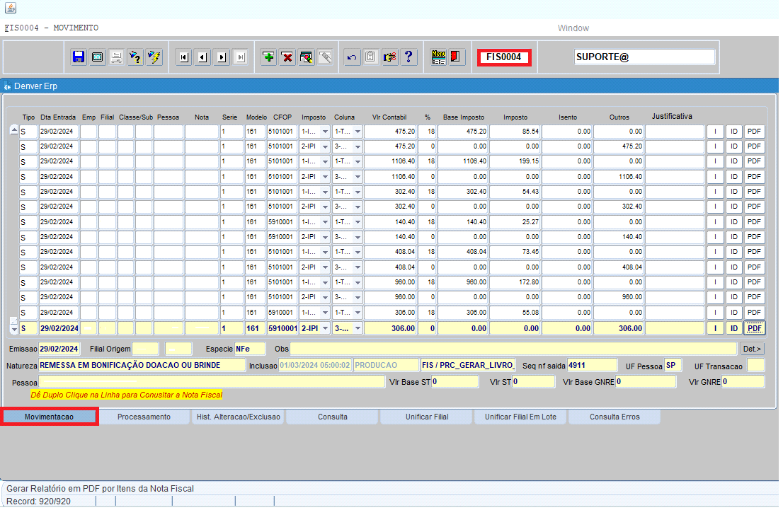The height and width of the screenshot is (510, 783).
Task: Go to the first record
Action: click(x=184, y=57)
